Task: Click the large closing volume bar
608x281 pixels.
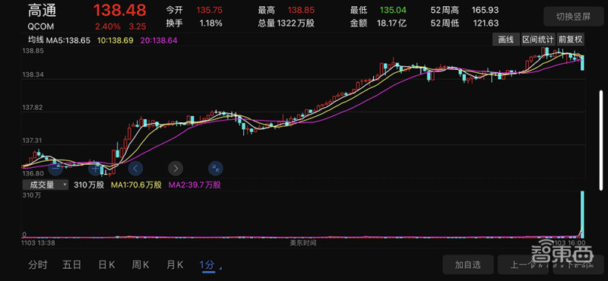Action: pos(582,214)
